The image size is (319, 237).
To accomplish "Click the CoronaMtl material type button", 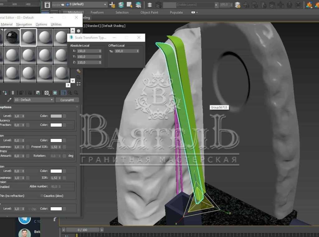I will click(x=67, y=100).
